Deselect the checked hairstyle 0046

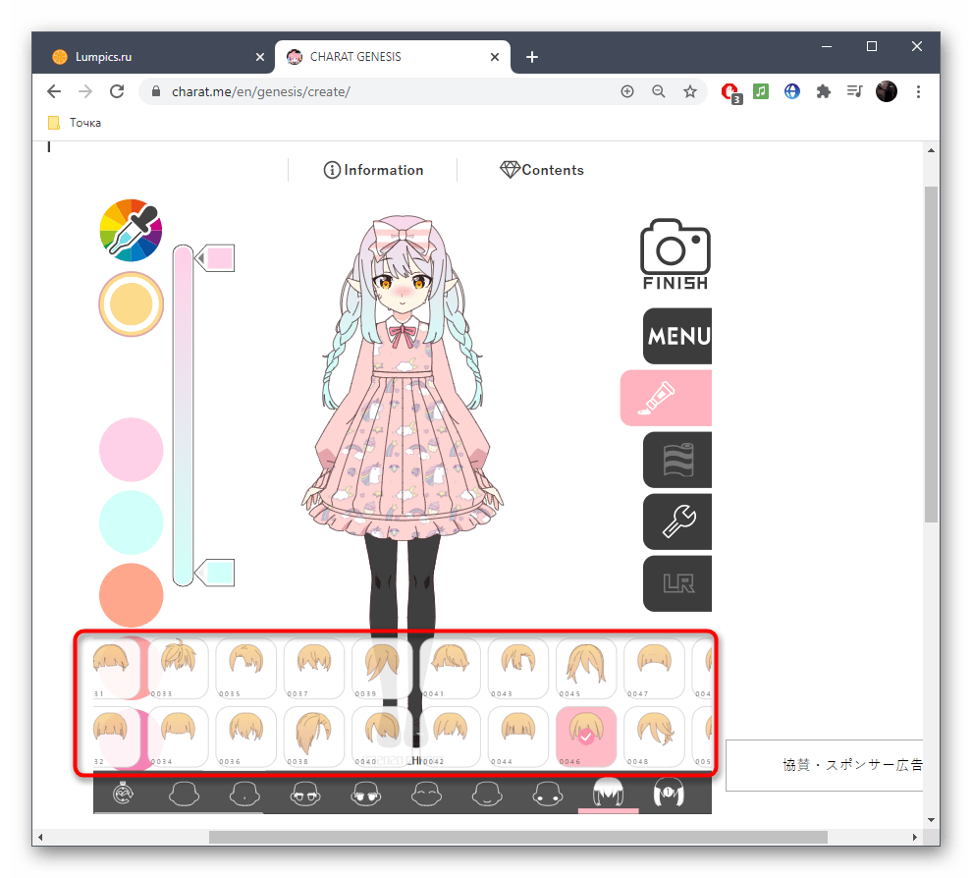click(586, 737)
